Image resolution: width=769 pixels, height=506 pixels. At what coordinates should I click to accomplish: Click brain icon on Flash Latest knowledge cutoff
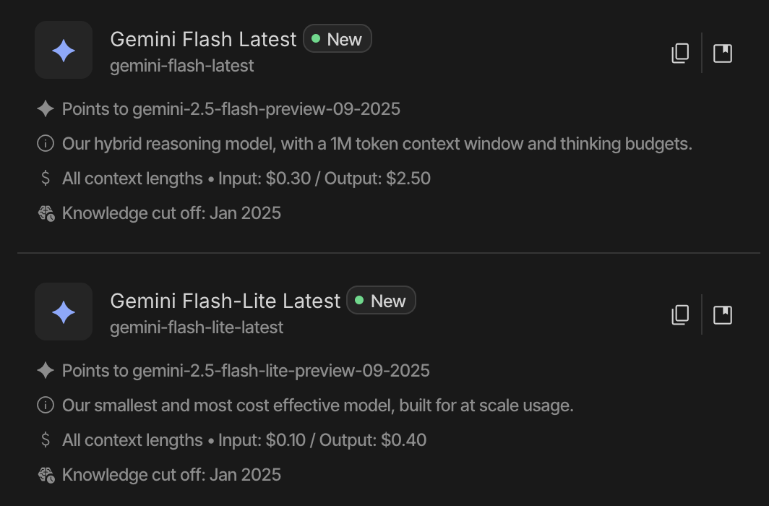[46, 213]
